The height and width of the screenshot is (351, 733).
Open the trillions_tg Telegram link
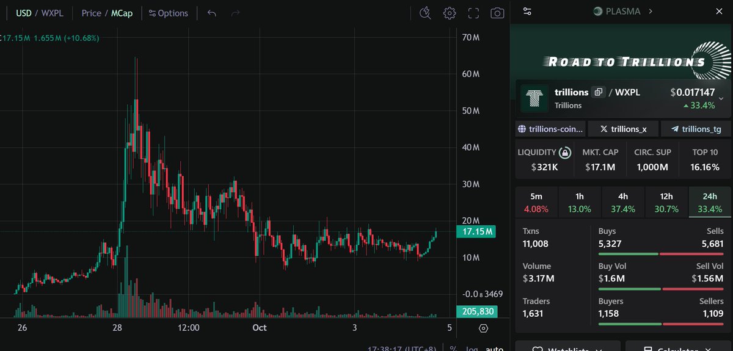coord(696,129)
